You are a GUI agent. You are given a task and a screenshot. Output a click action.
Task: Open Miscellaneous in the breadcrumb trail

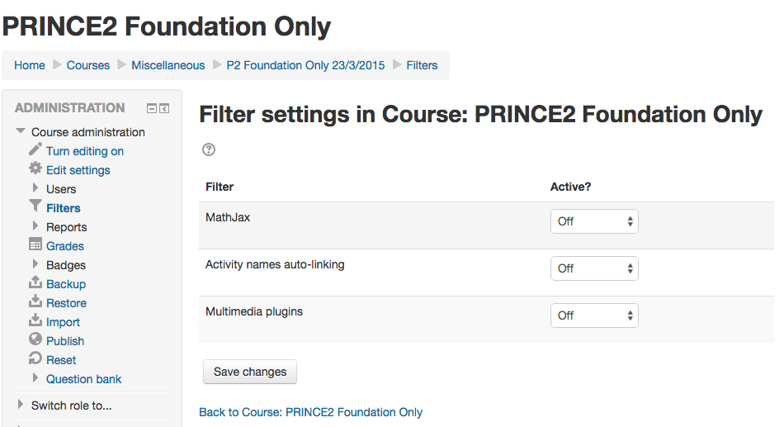[x=168, y=65]
